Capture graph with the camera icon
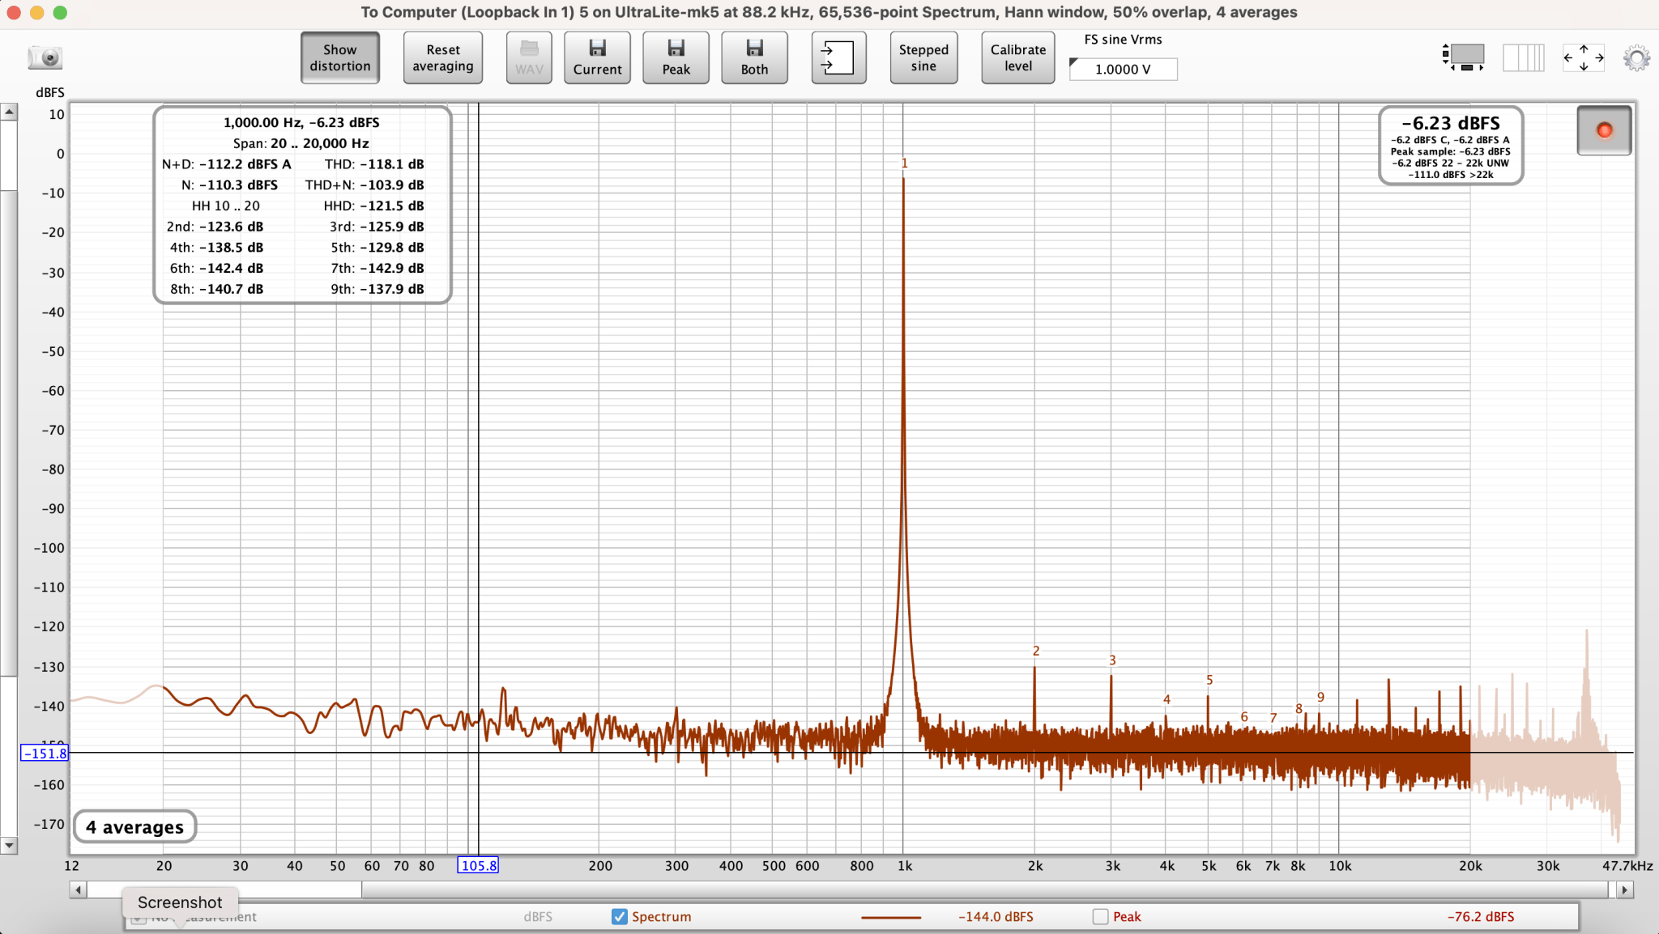This screenshot has width=1659, height=934. (45, 57)
